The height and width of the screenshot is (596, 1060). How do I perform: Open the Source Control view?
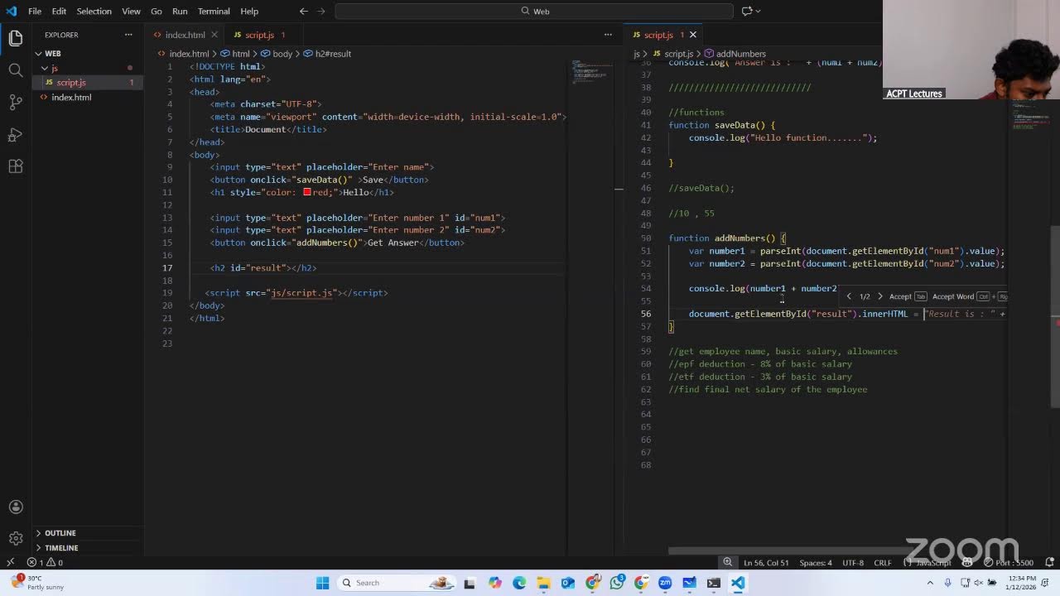click(16, 103)
